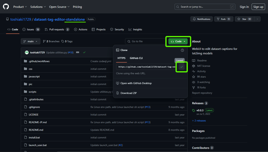Open the 3 watching link
The width and height of the screenshot is (268, 152).
click(201, 82)
